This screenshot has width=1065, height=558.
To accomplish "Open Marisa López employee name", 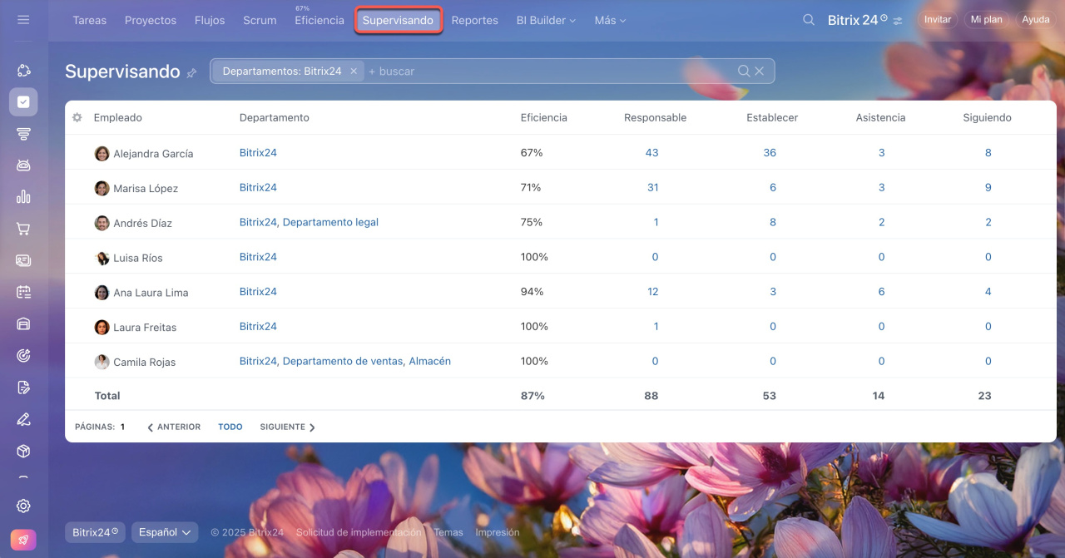I will pos(146,189).
